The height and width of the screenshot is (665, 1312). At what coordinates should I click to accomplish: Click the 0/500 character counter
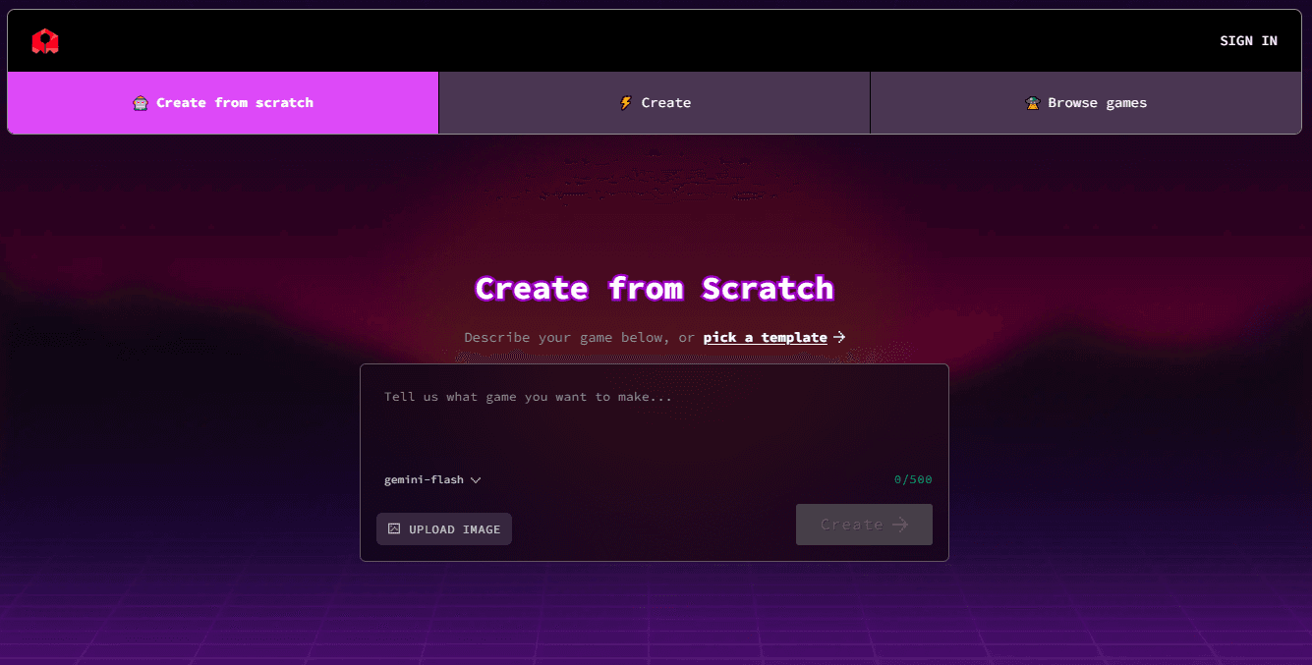[912, 479]
